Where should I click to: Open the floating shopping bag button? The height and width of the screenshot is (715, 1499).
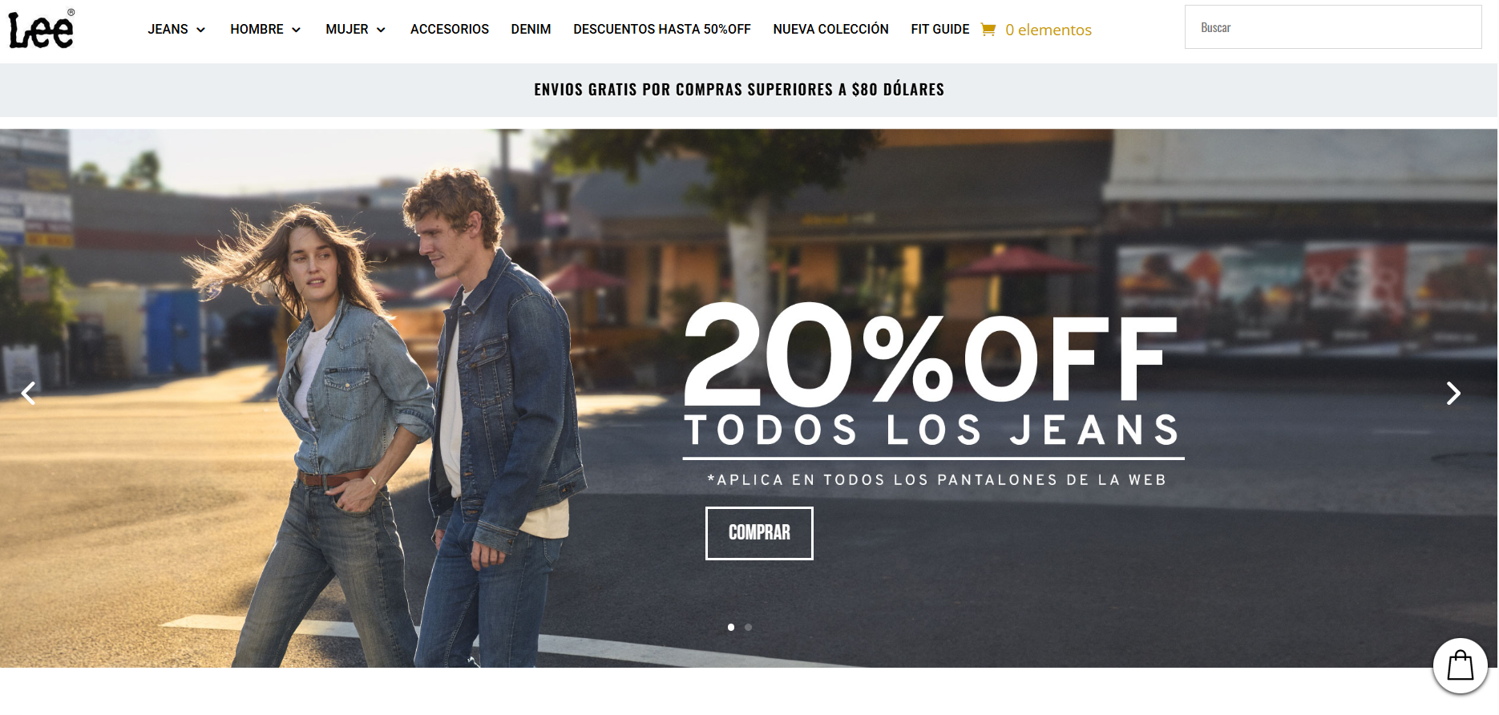[x=1460, y=665]
